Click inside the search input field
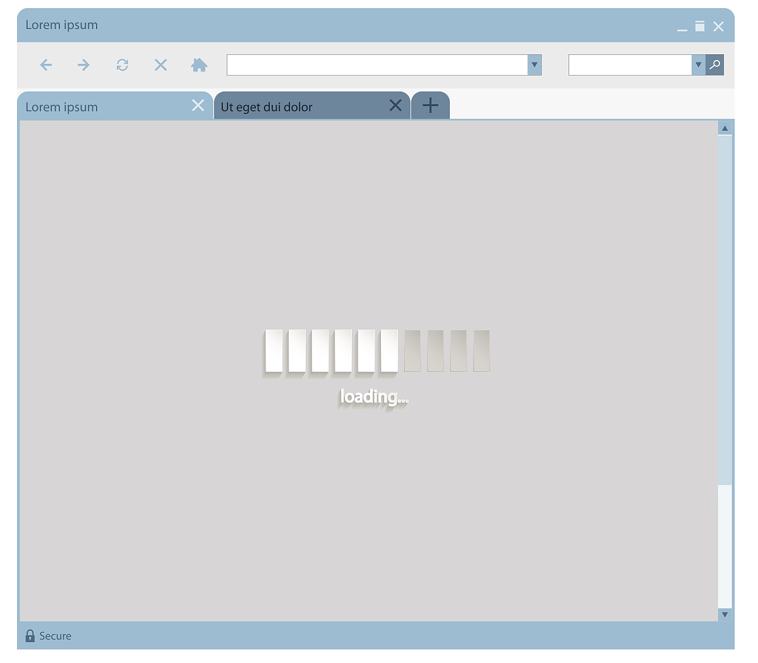This screenshot has height=663, width=758. [x=629, y=65]
